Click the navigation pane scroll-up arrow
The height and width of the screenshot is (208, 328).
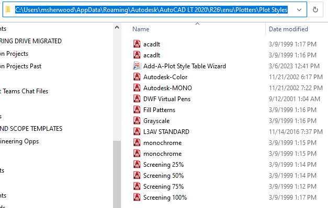pyautogui.click(x=117, y=27)
